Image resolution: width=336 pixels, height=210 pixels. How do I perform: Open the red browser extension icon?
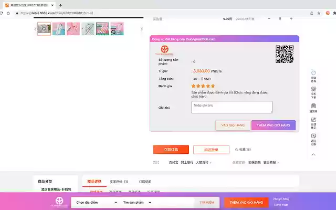(x=328, y=13)
